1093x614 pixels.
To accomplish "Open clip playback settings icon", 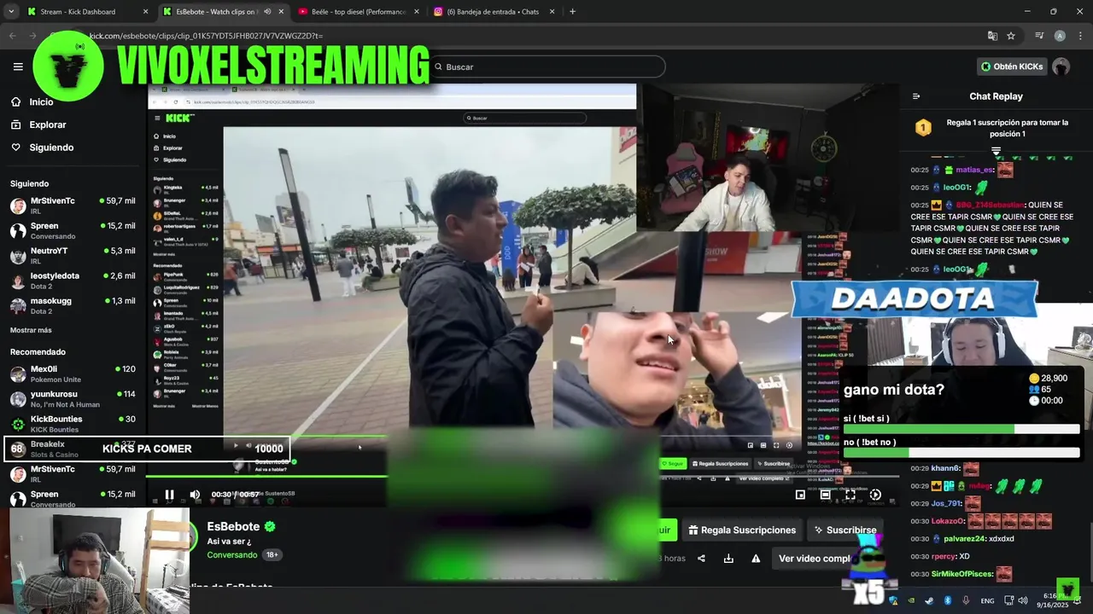I will [875, 495].
